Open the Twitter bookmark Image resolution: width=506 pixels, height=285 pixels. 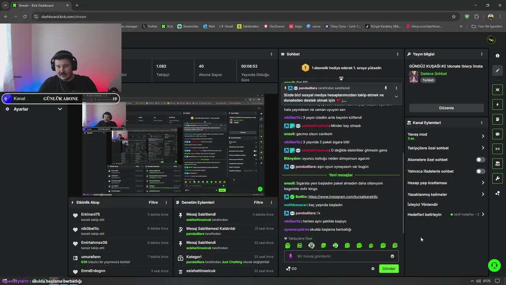click(x=149, y=27)
